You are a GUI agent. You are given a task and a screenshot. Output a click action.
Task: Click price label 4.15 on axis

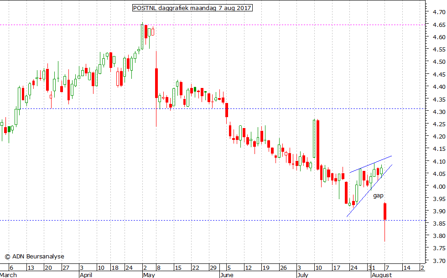(x=439, y=149)
